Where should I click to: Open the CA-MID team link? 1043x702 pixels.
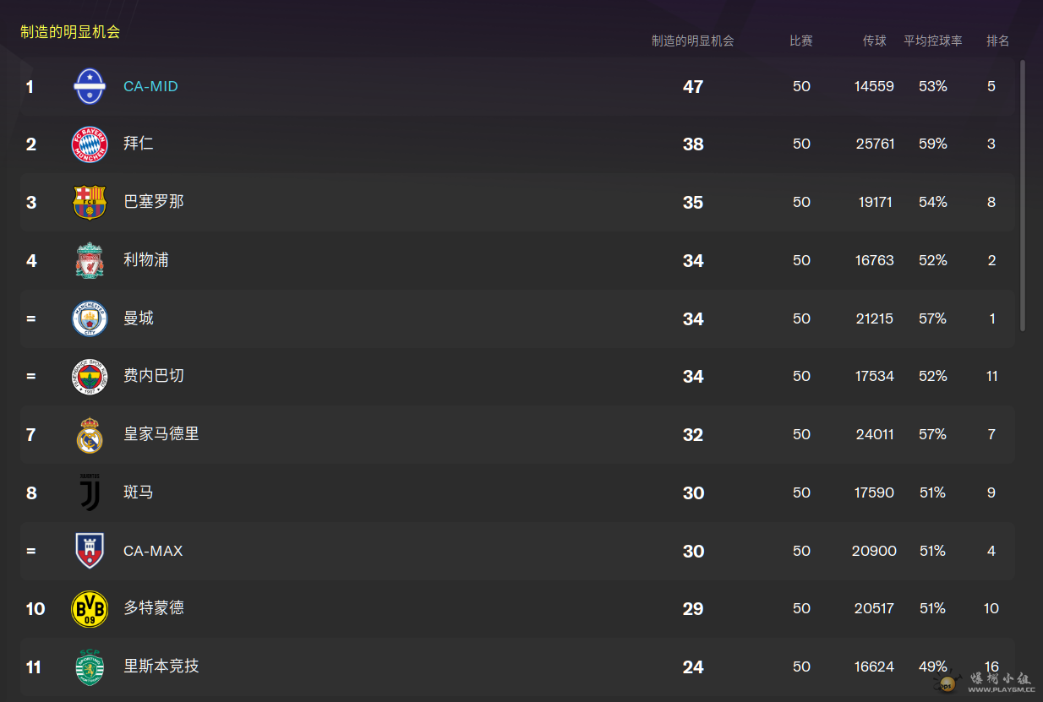click(150, 86)
